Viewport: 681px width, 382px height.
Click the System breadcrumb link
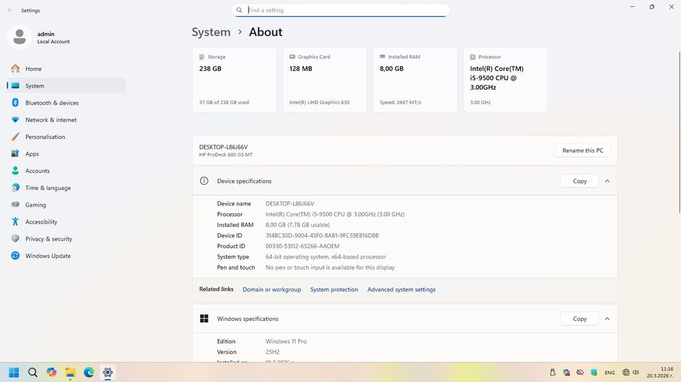point(211,32)
